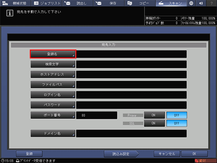217x163 pixels.
Task: Click the 資材 consumables indicator
Action: [x=205, y=160]
